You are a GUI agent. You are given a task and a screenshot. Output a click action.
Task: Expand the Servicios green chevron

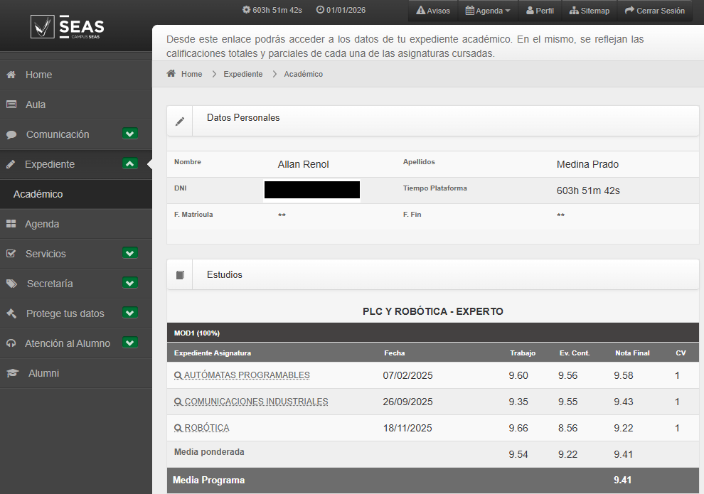tap(129, 253)
